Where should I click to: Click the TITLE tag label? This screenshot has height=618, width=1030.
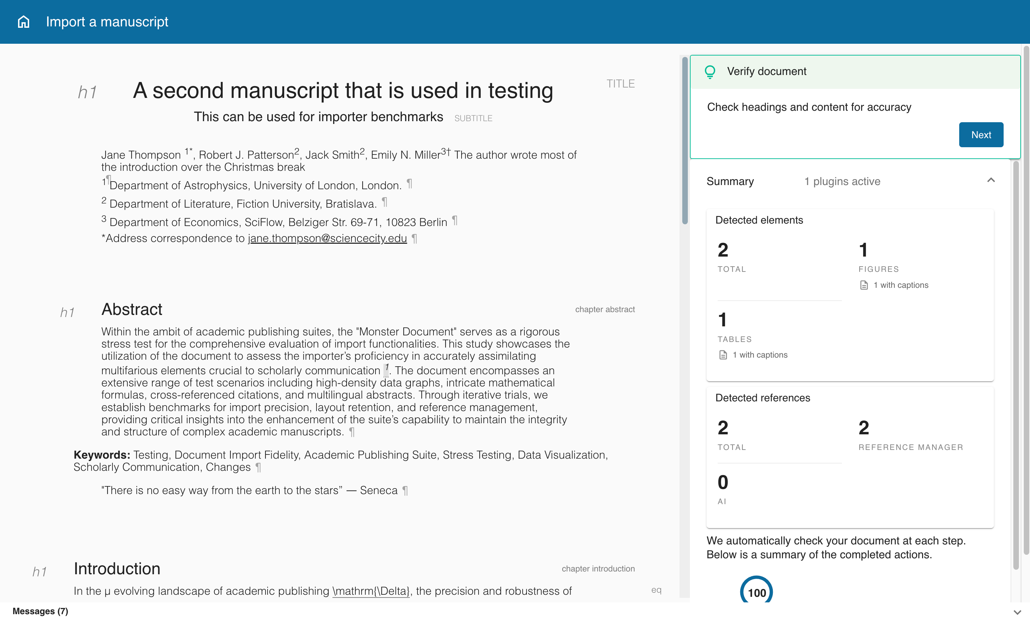tap(620, 84)
